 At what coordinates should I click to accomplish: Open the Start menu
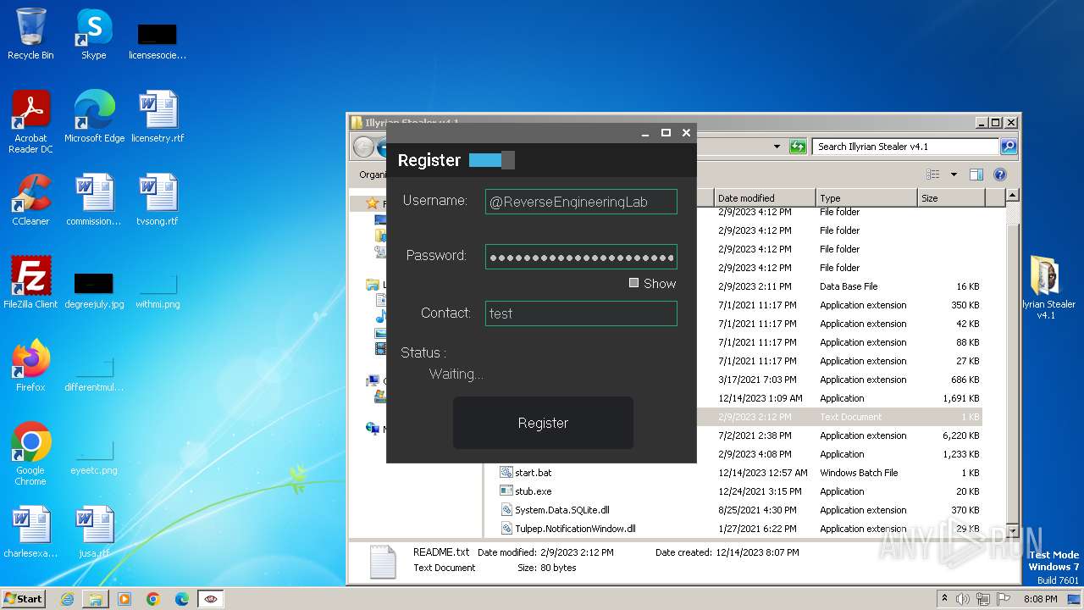coord(24,598)
